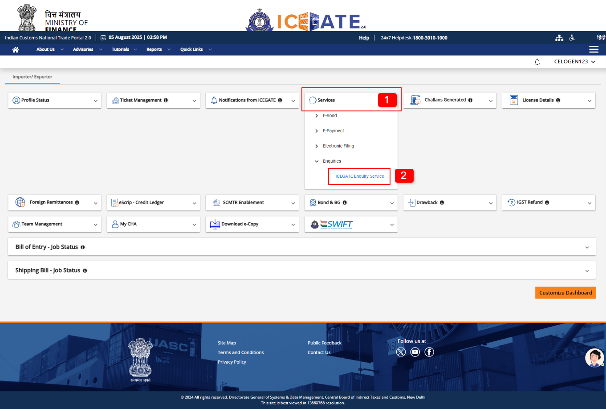Open the chatbot assistant avatar
Viewport: 606px width, 409px height.
pyautogui.click(x=594, y=358)
